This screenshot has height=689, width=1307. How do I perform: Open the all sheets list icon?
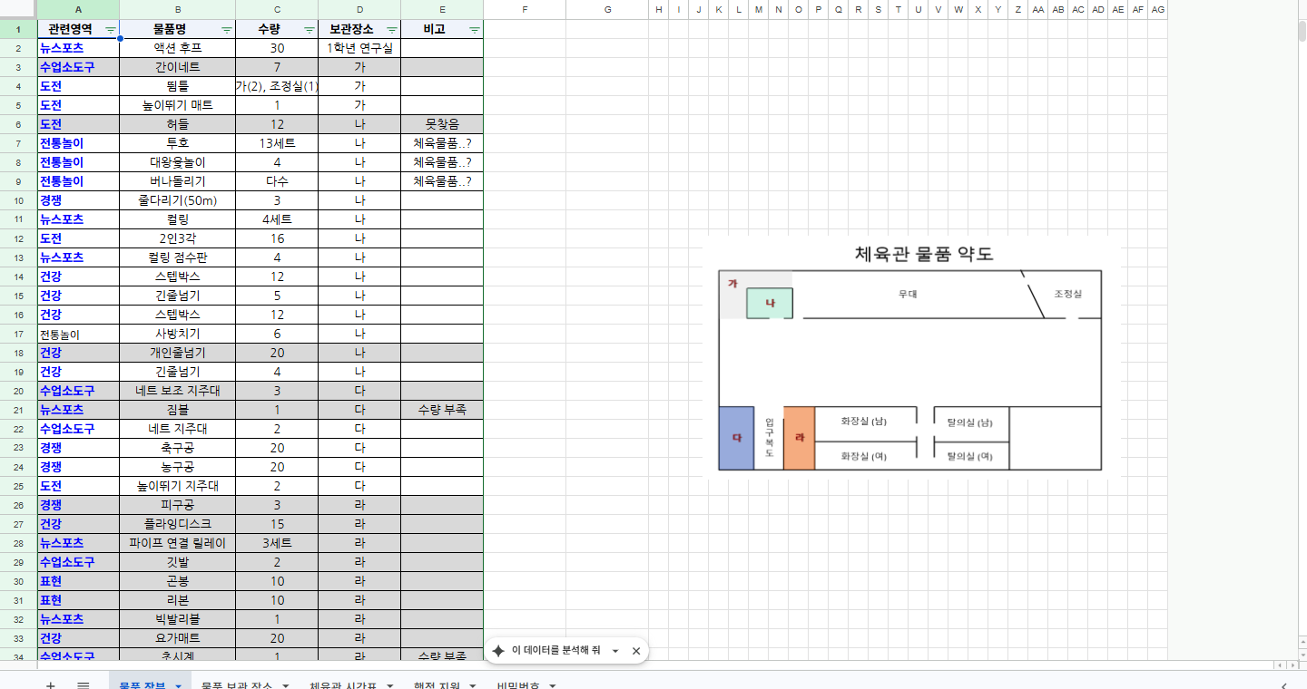83,684
